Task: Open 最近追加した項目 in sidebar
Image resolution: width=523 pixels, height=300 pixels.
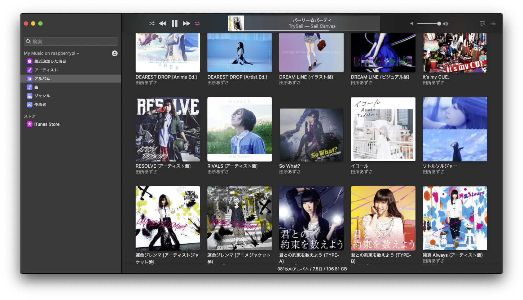Action: [71, 61]
